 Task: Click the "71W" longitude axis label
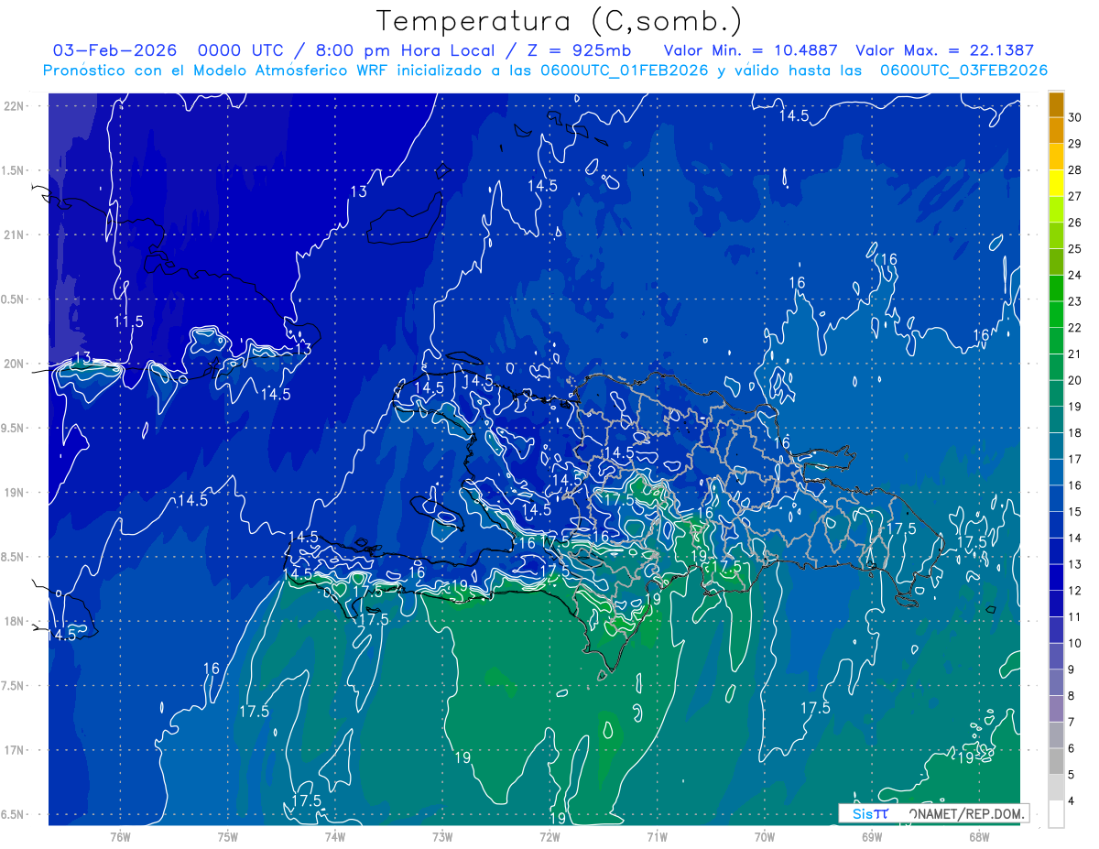pos(657,837)
